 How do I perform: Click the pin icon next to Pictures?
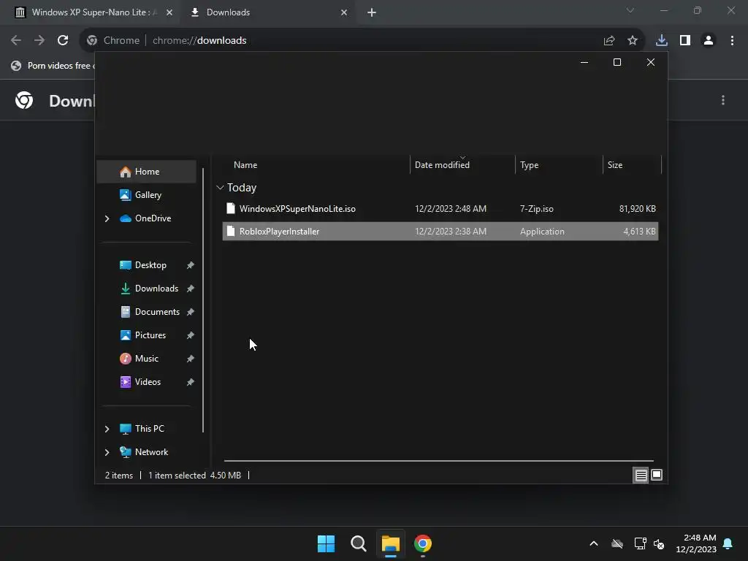191,335
